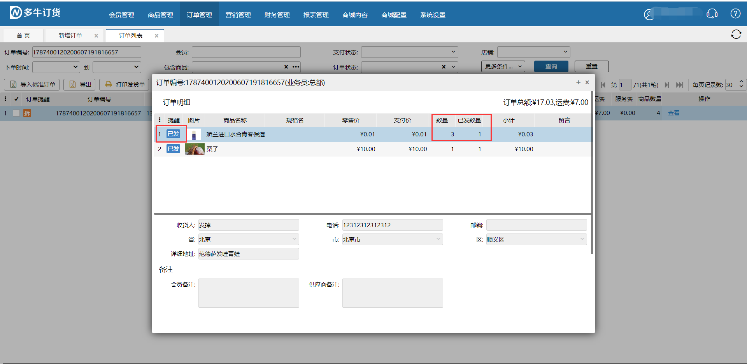Open the 营销管理 menu
This screenshot has height=364, width=747.
238,15
